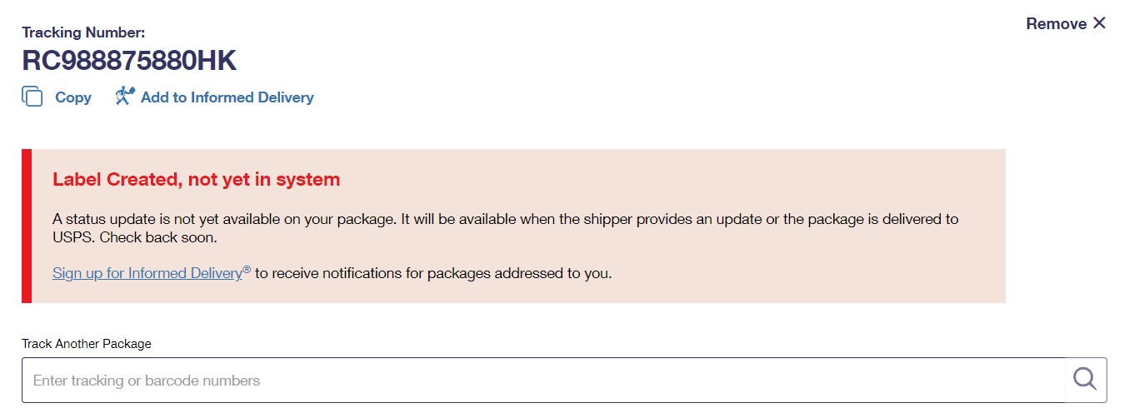
Task: Click the words "Informed Delivery" in the top link
Action: click(252, 97)
